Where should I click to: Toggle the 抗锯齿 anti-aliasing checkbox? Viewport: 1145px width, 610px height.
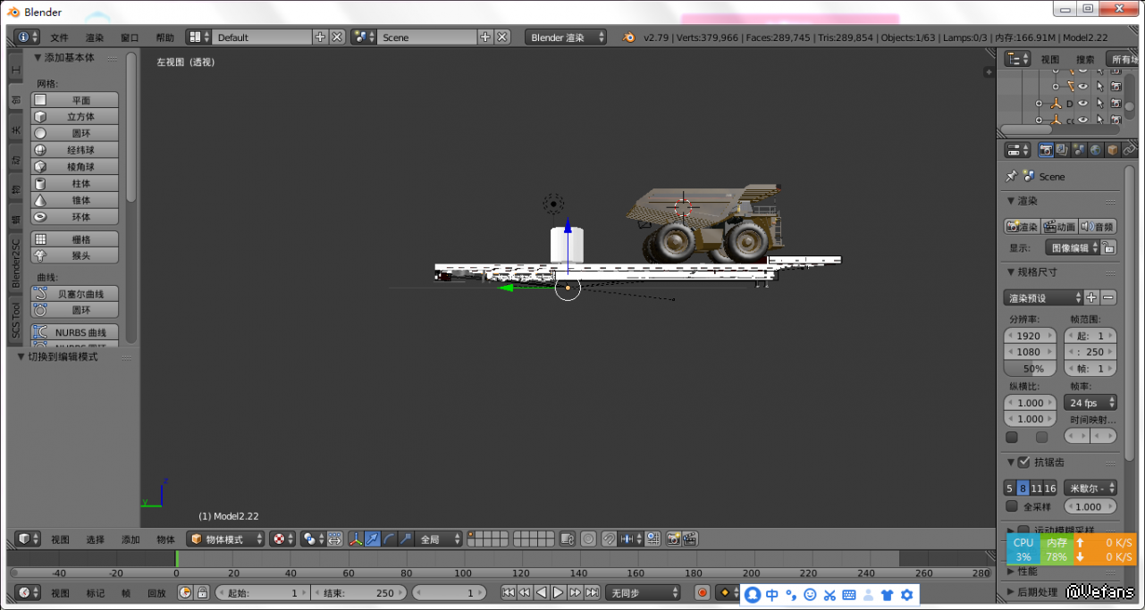pos(1023,462)
